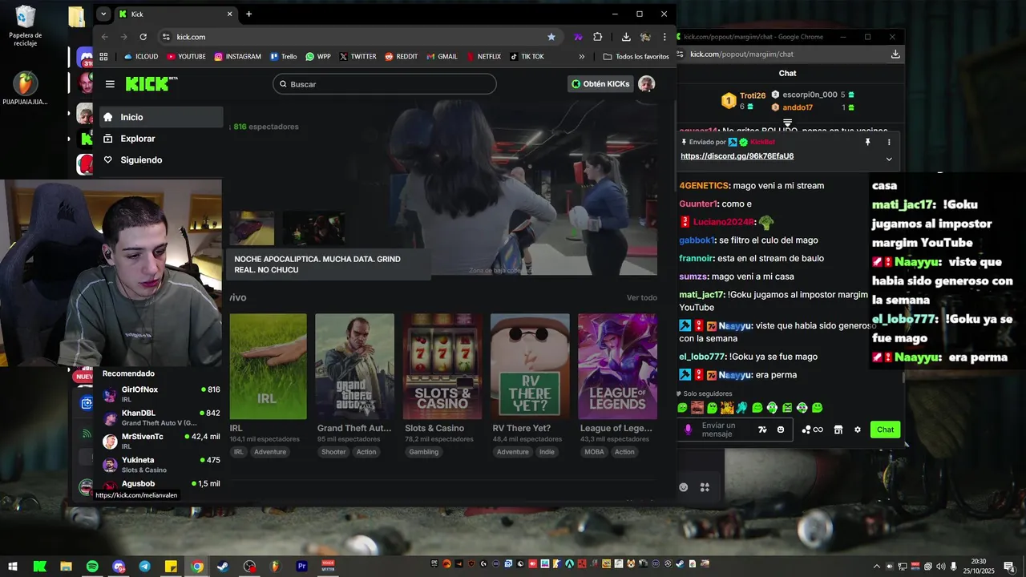This screenshot has height=577, width=1026.
Task: Open the IRL category thumbnail
Action: coord(268,366)
